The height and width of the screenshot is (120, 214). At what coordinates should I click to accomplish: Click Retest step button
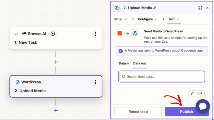(138, 112)
